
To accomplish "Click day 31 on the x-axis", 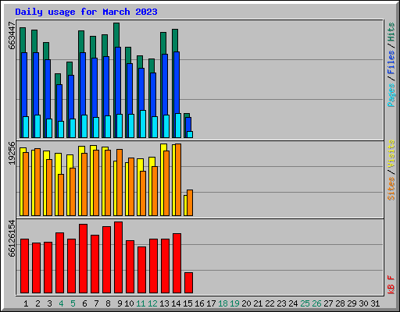I will (375, 303).
